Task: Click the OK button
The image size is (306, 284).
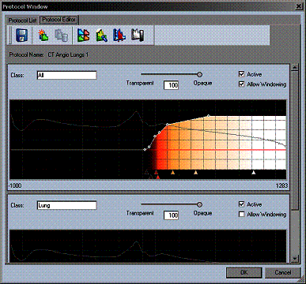Action: [244, 272]
